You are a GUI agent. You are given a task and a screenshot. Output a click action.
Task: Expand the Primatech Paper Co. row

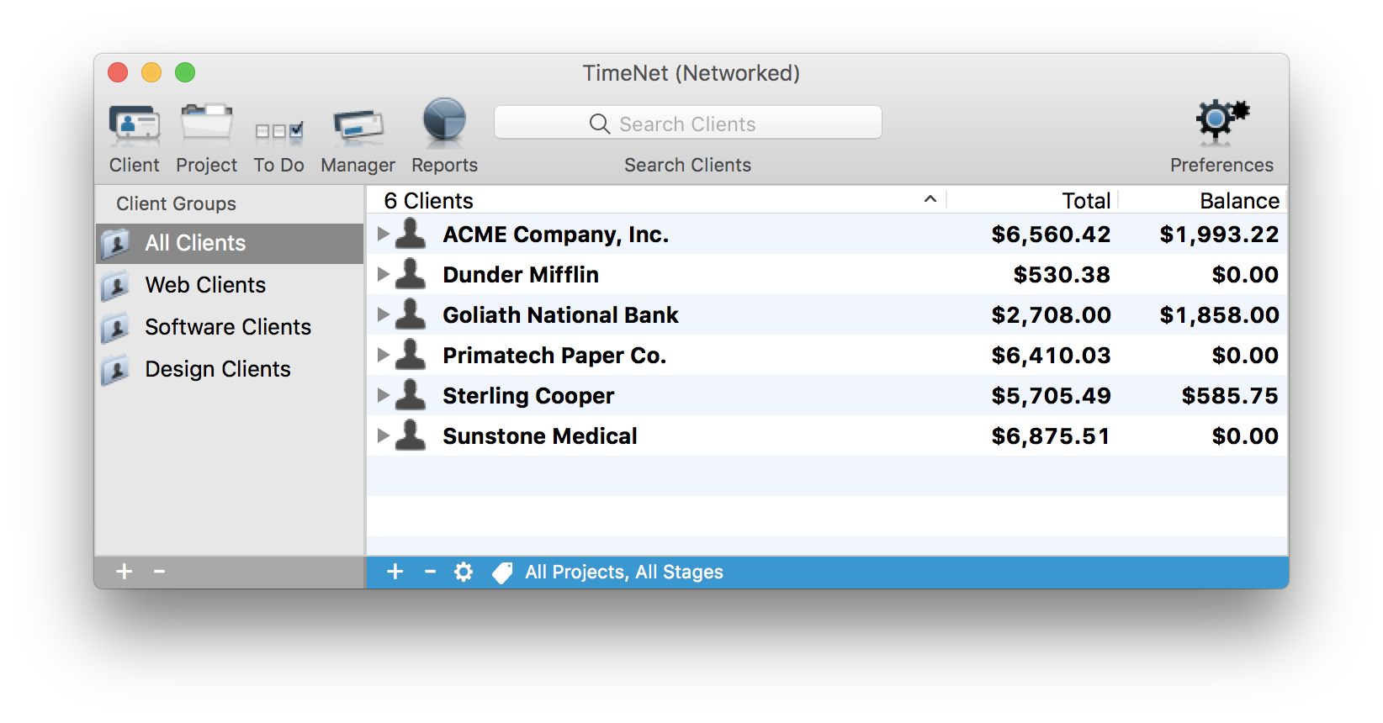(383, 355)
